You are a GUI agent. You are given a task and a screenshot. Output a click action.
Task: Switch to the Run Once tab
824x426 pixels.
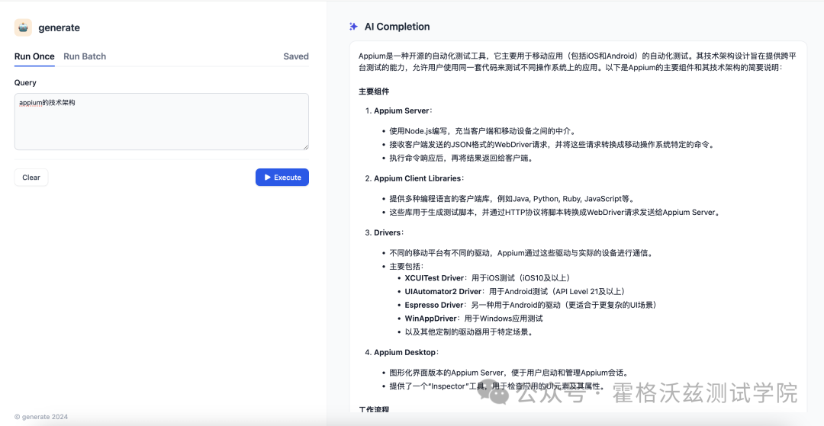point(34,56)
